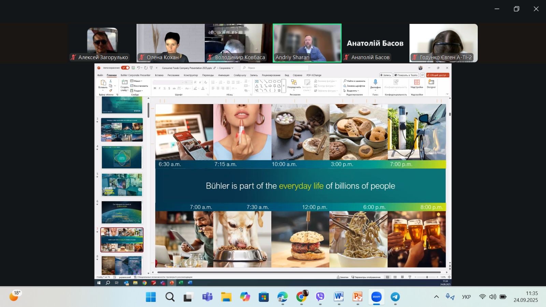Switch to the Вставка ribbon tab
The width and height of the screenshot is (546, 307).
click(159, 75)
